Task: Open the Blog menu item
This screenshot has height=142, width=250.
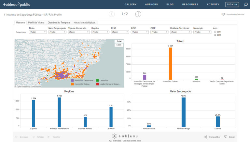Action: click(x=170, y=5)
